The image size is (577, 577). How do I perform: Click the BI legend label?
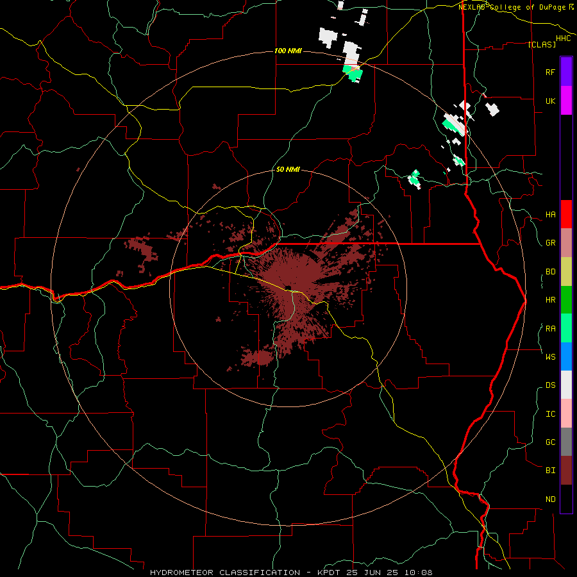550,471
